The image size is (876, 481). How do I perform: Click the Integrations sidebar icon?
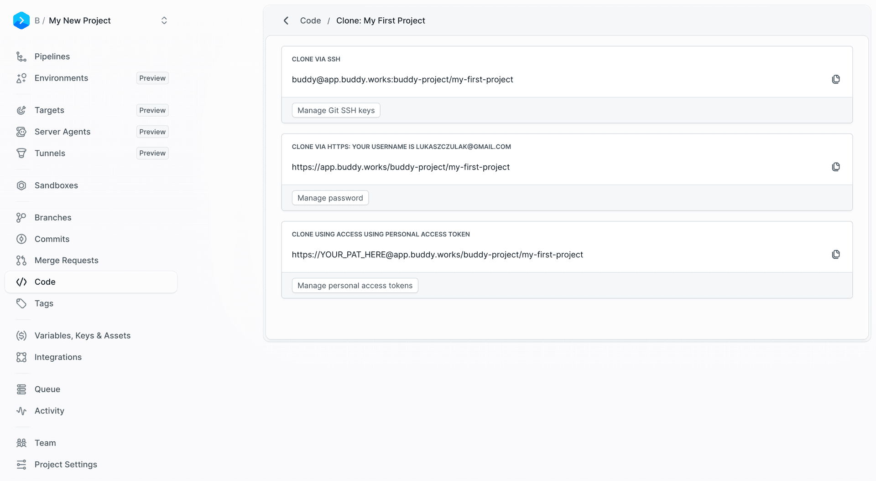(21, 357)
